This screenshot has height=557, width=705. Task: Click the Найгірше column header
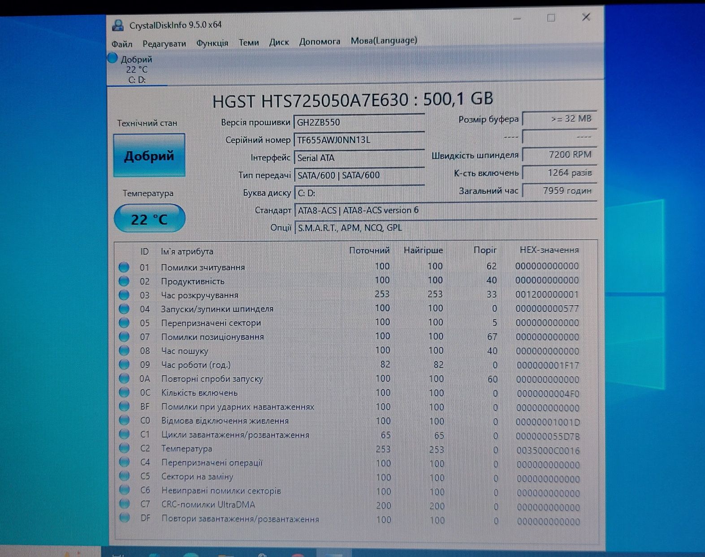pos(423,250)
